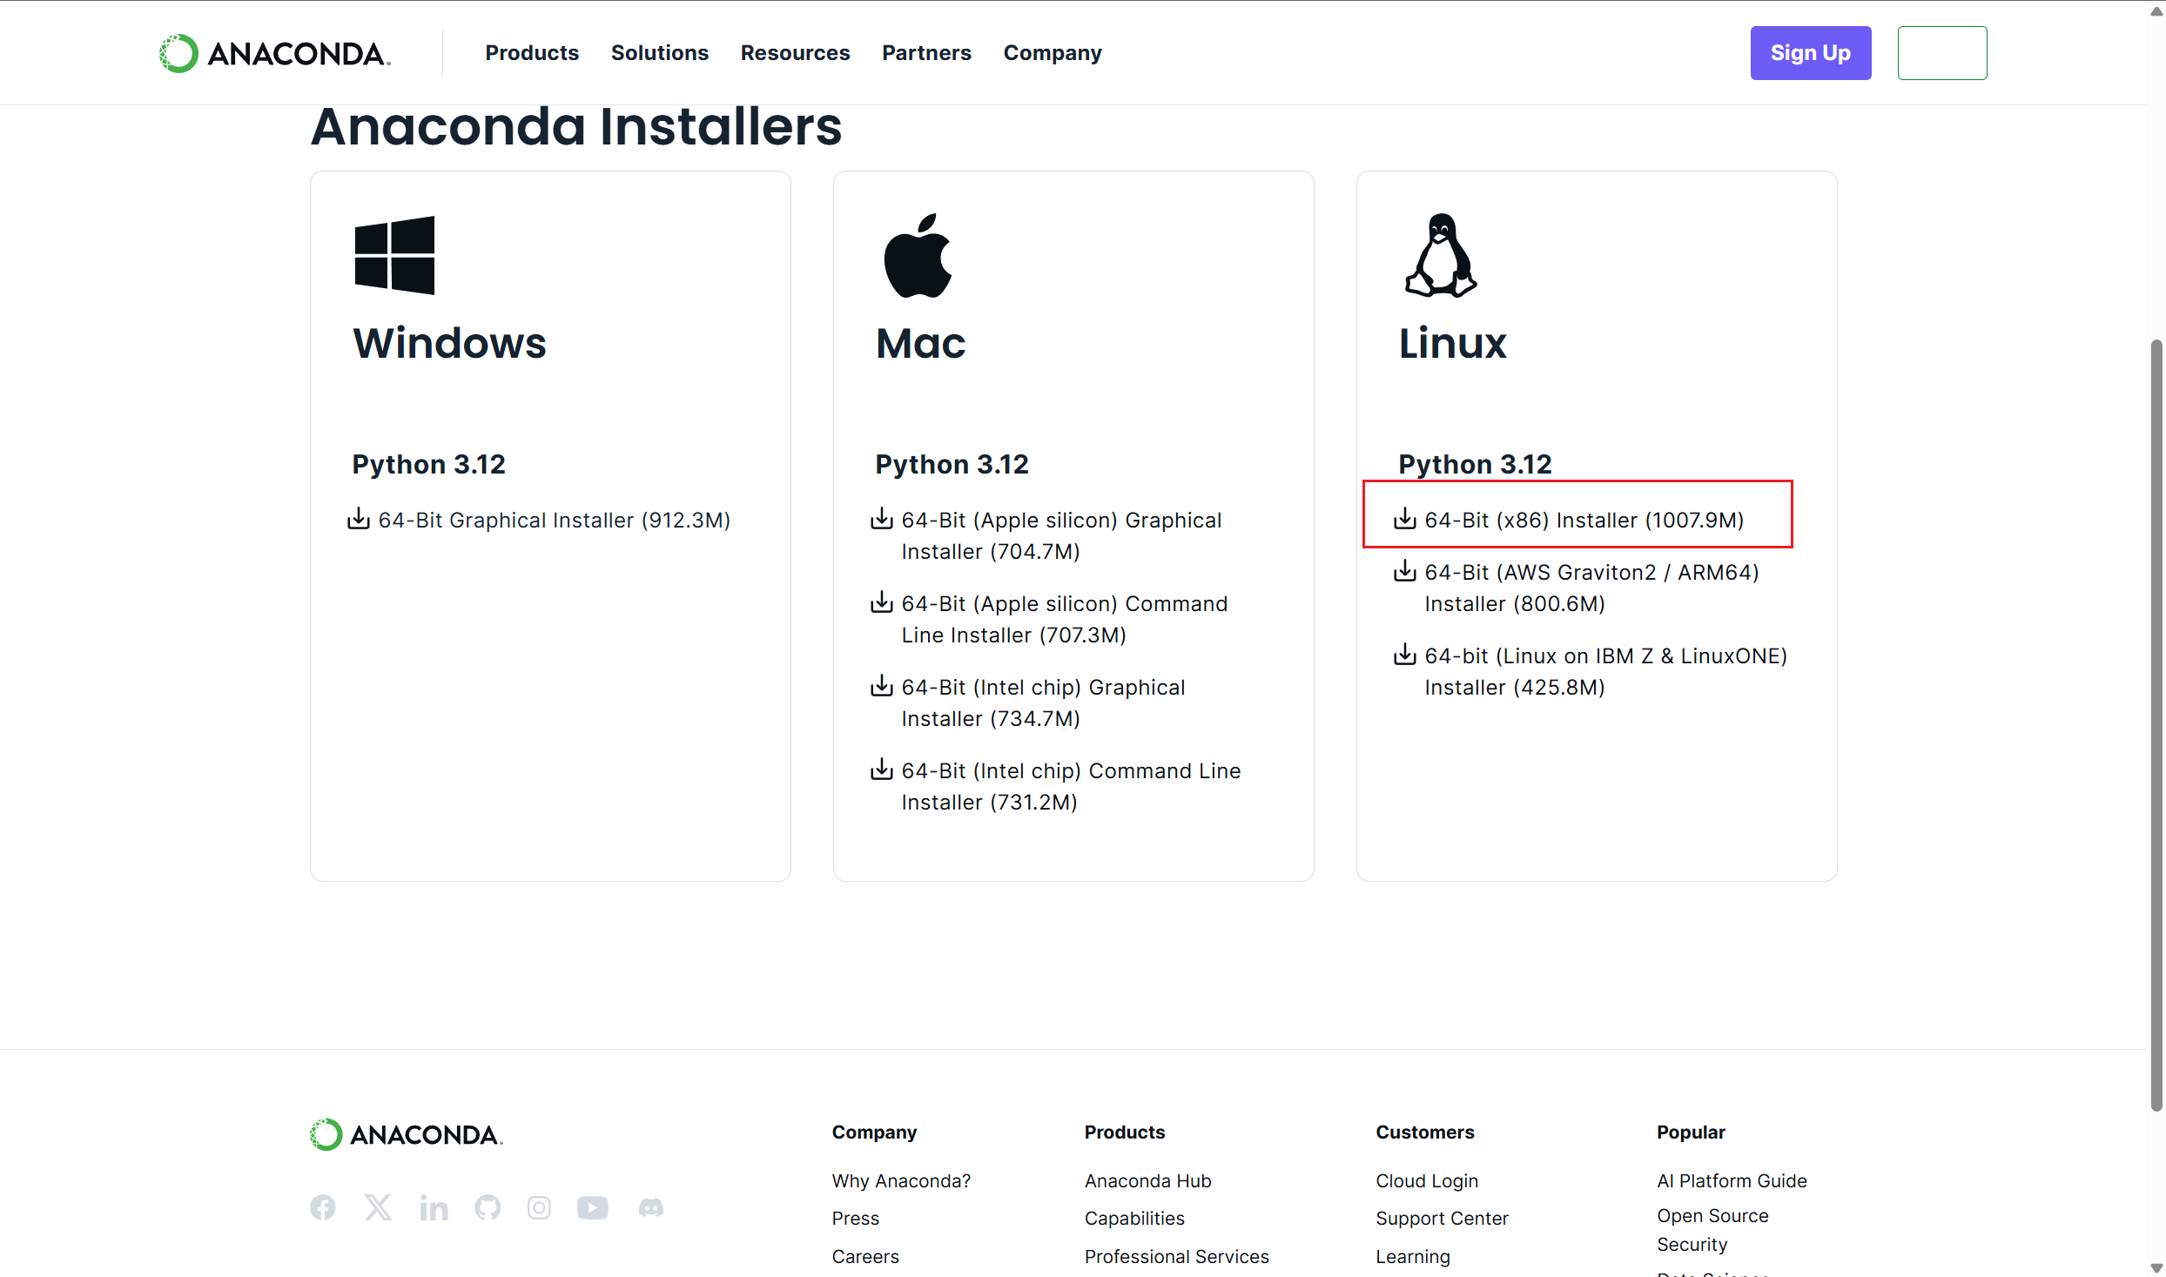Click the Facebook icon in footer
2166x1277 pixels.
click(x=323, y=1207)
